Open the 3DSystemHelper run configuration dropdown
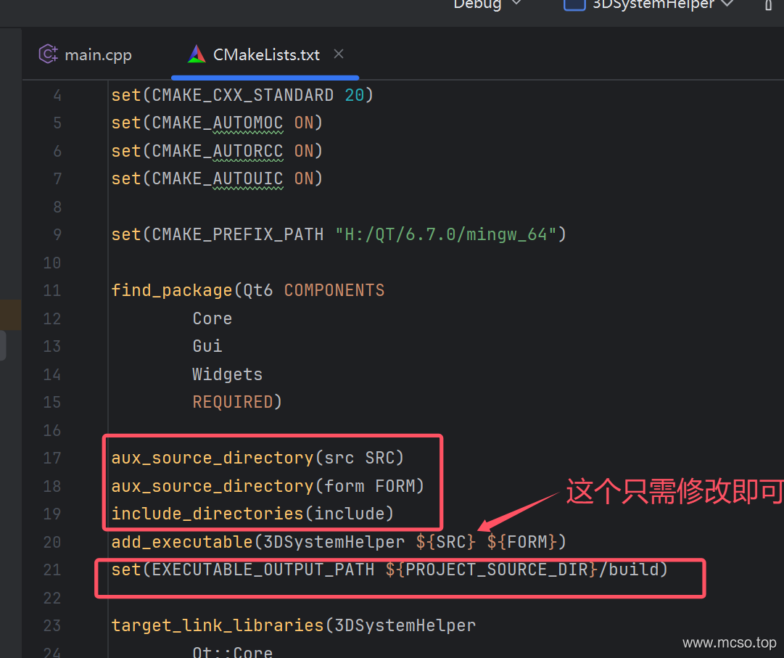The height and width of the screenshot is (658, 784). click(662, 4)
